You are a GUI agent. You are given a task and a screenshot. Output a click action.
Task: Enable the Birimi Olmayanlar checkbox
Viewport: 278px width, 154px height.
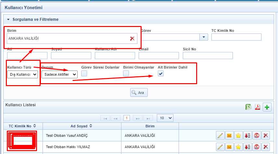click(x=126, y=73)
